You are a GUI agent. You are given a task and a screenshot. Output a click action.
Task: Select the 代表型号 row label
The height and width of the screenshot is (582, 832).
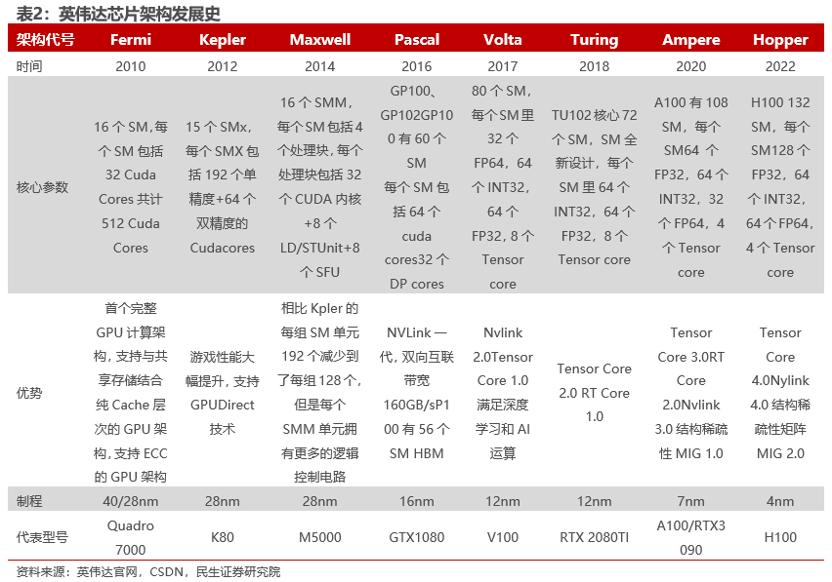pos(42,537)
